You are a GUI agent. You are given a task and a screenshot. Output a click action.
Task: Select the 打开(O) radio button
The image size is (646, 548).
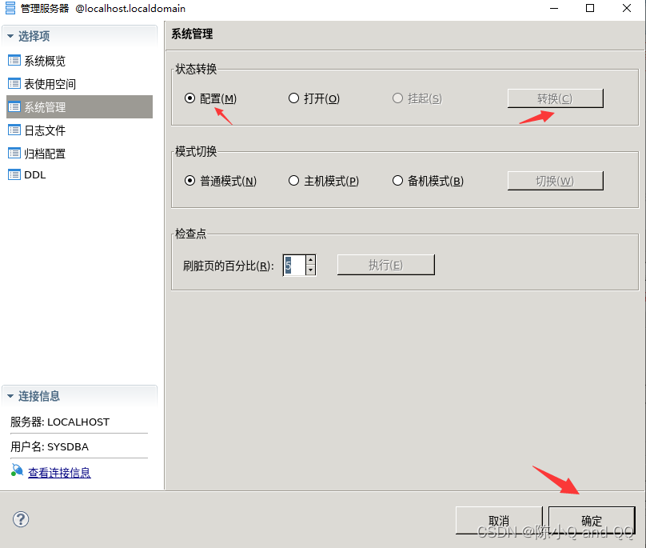(293, 98)
